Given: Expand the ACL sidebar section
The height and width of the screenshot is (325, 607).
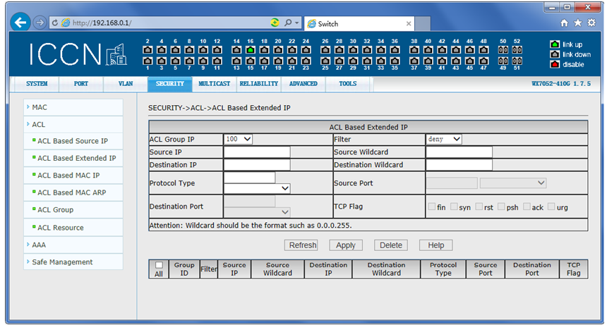Looking at the screenshot, I should point(73,125).
